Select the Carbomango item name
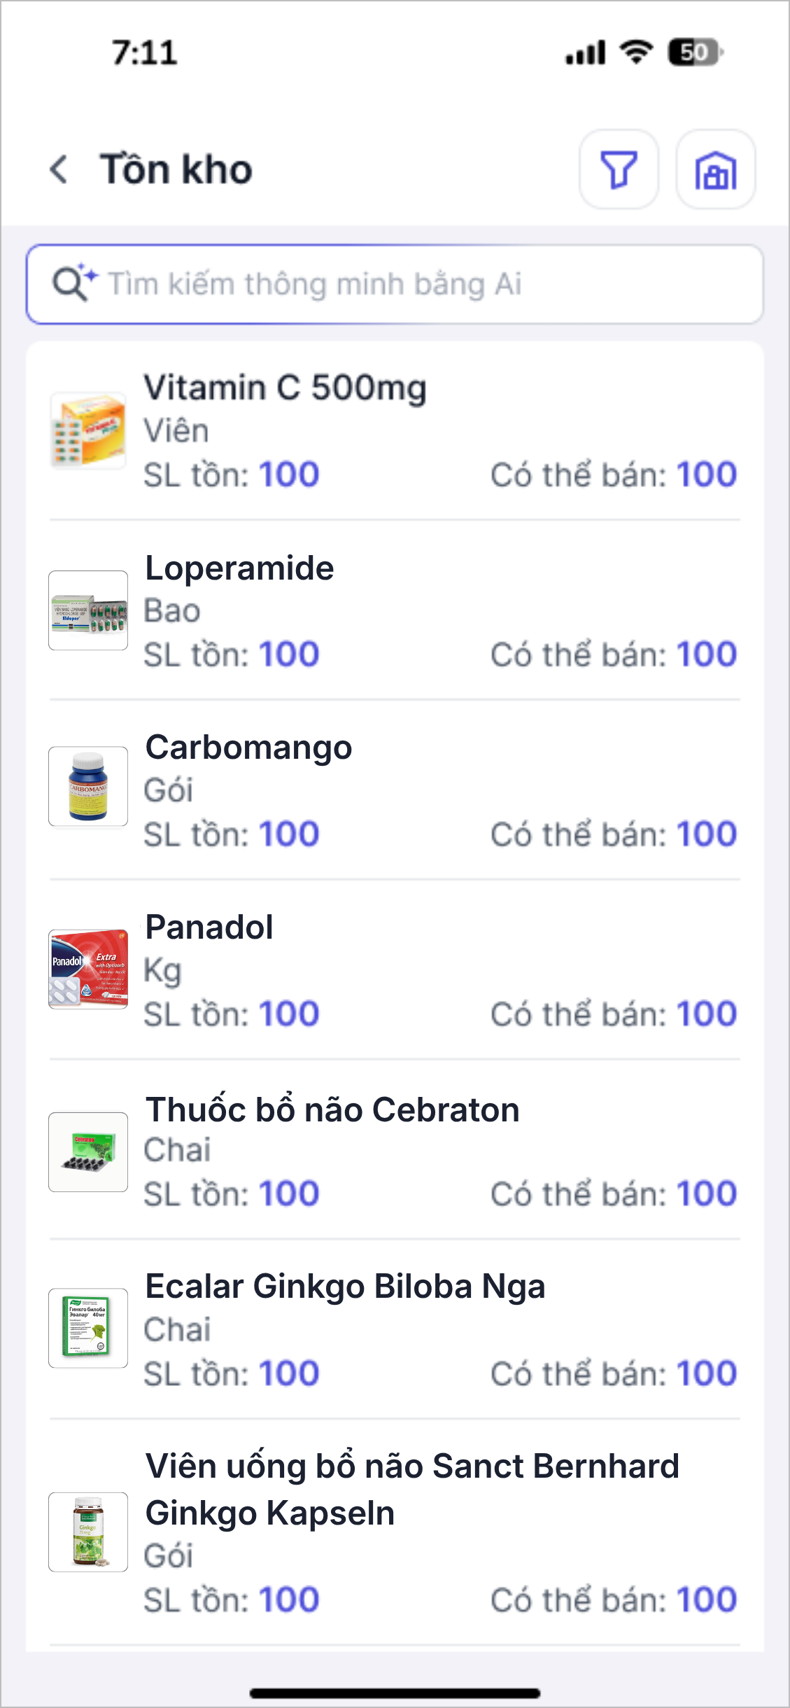790x1708 pixels. [248, 748]
